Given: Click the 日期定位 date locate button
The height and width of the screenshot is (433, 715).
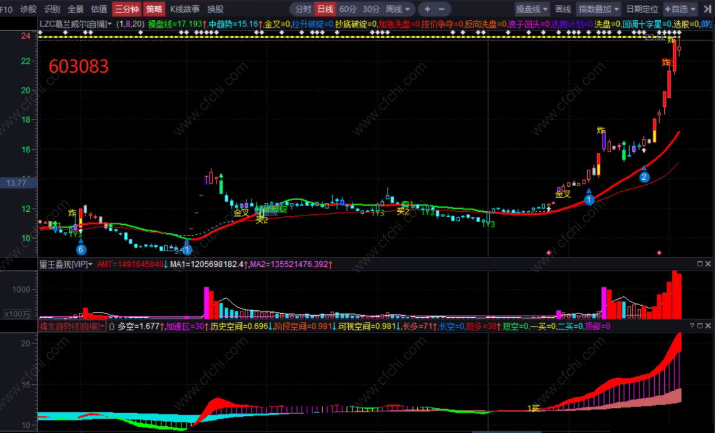Looking at the screenshot, I should [x=642, y=9].
